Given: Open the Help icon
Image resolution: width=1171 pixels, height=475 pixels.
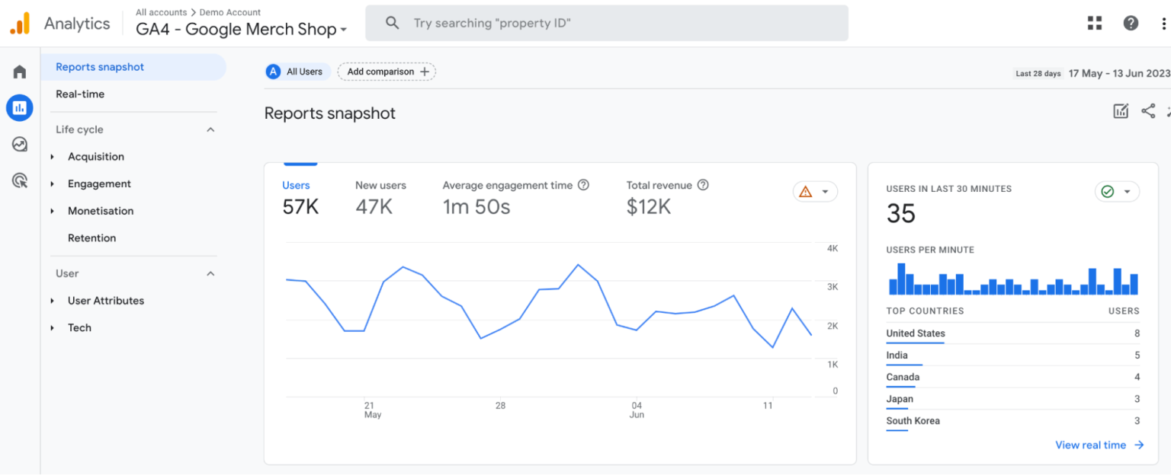Looking at the screenshot, I should click(x=1130, y=23).
